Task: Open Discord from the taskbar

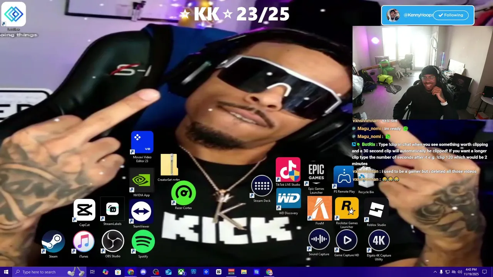Action: (143, 272)
